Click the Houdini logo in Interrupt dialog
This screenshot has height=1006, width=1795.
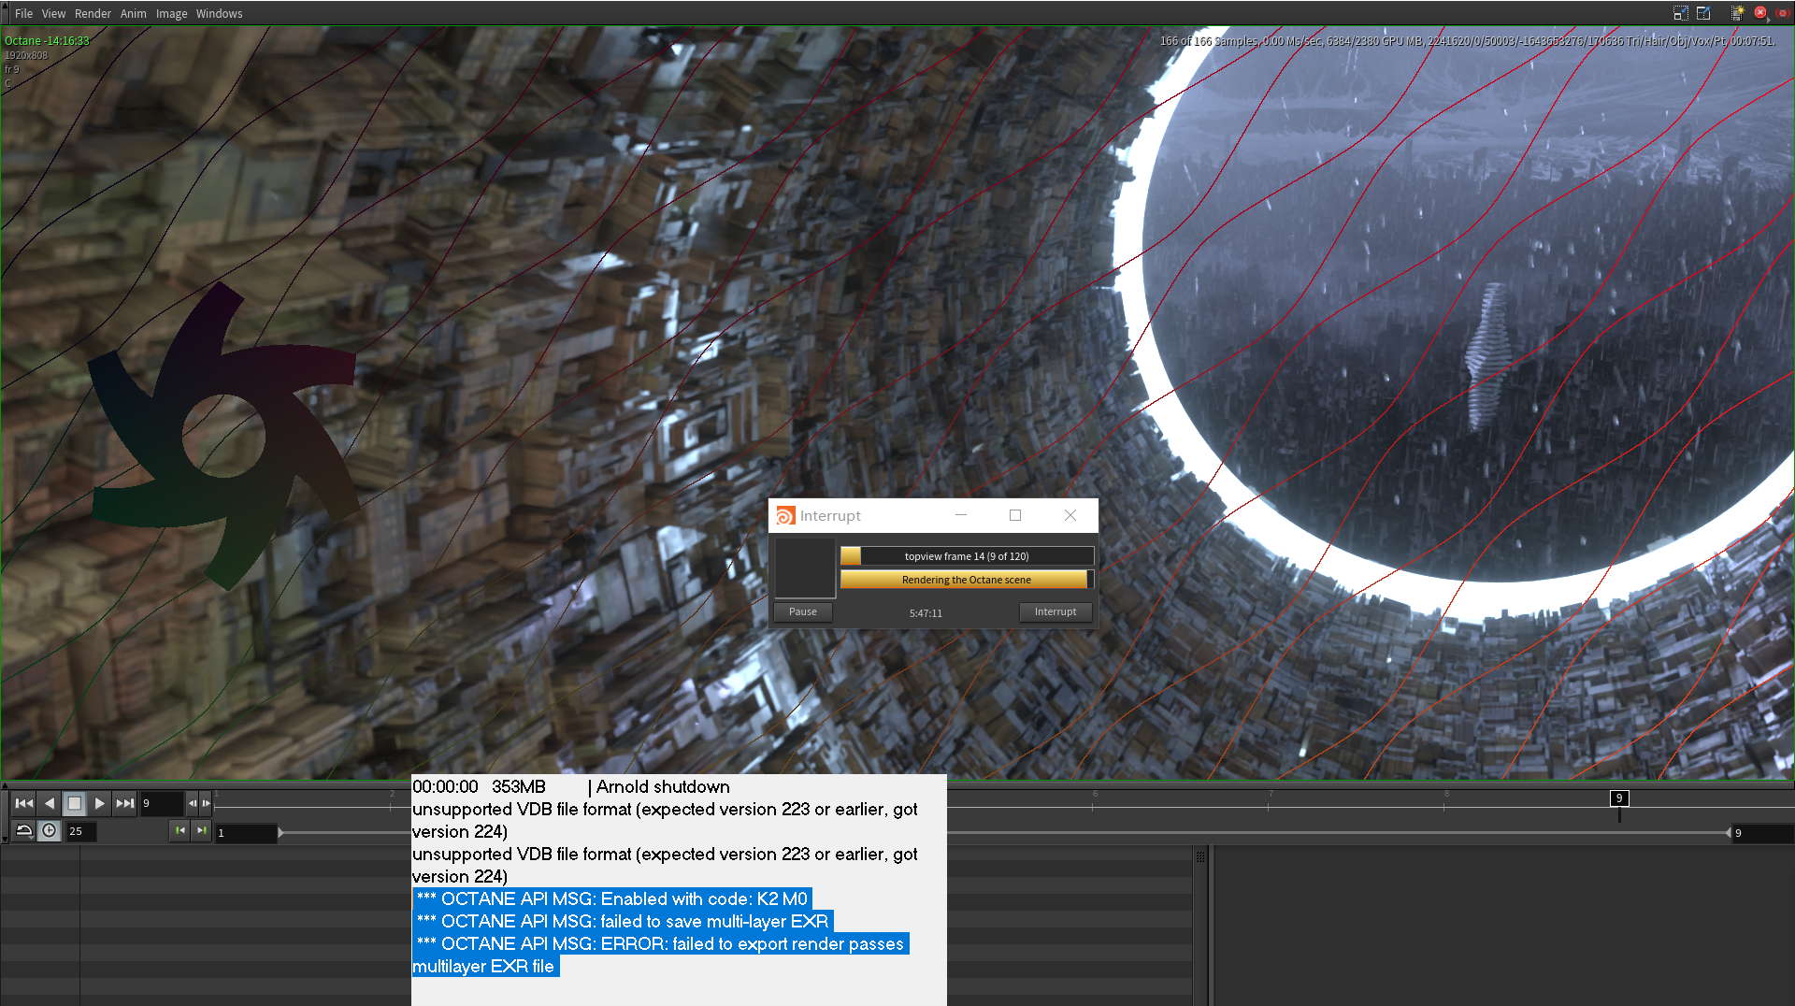point(786,516)
